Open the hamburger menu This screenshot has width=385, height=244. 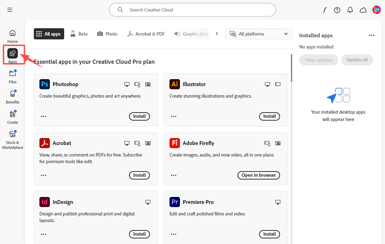(x=10, y=10)
